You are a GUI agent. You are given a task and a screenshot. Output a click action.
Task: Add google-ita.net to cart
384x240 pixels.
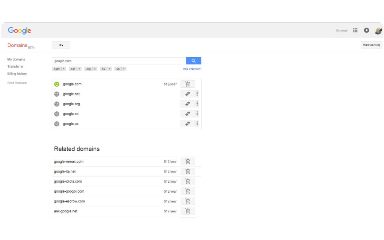point(188,172)
